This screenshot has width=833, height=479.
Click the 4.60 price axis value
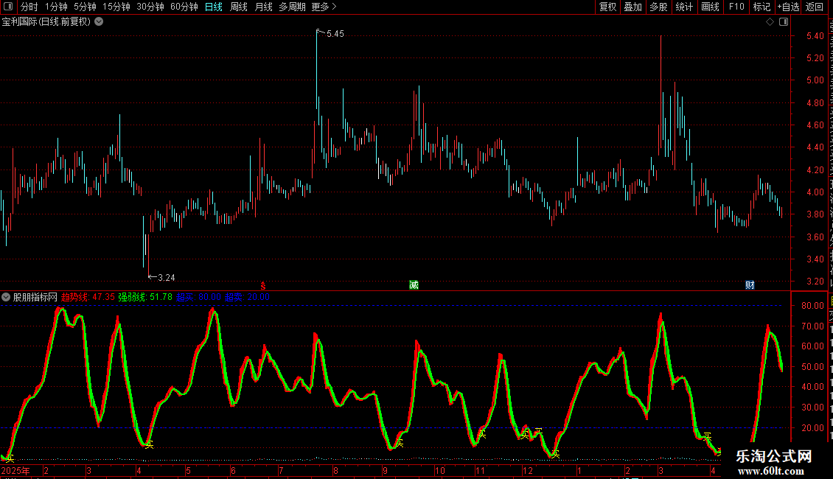(815, 125)
